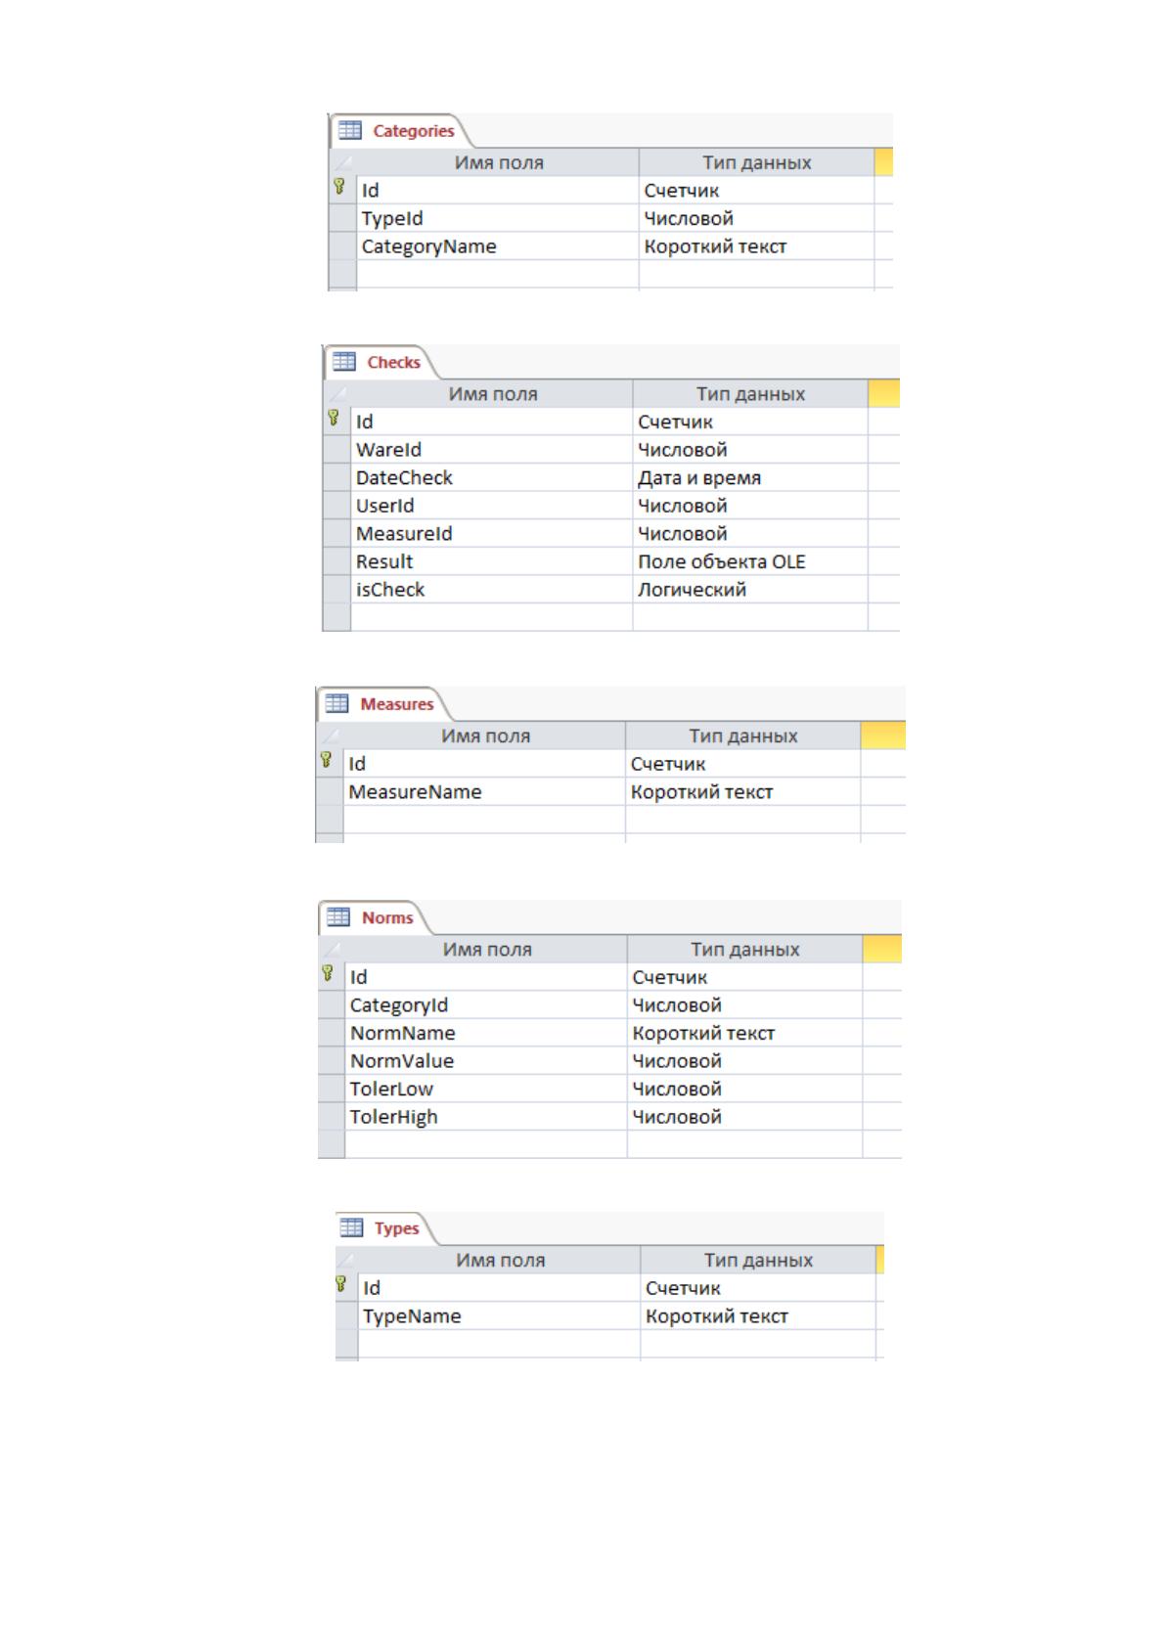The image size is (1165, 1648).
Task: Open data type for the isCheck field
Action: (750, 590)
